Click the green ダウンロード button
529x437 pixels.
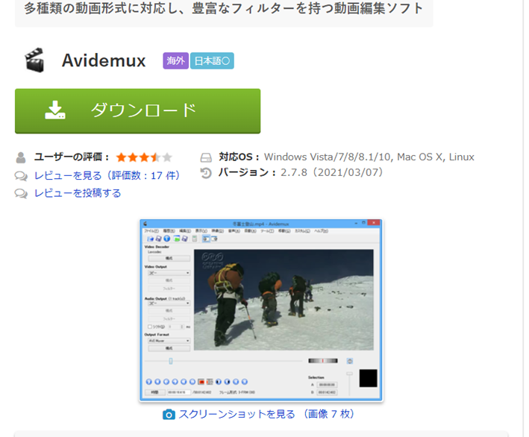point(137,111)
